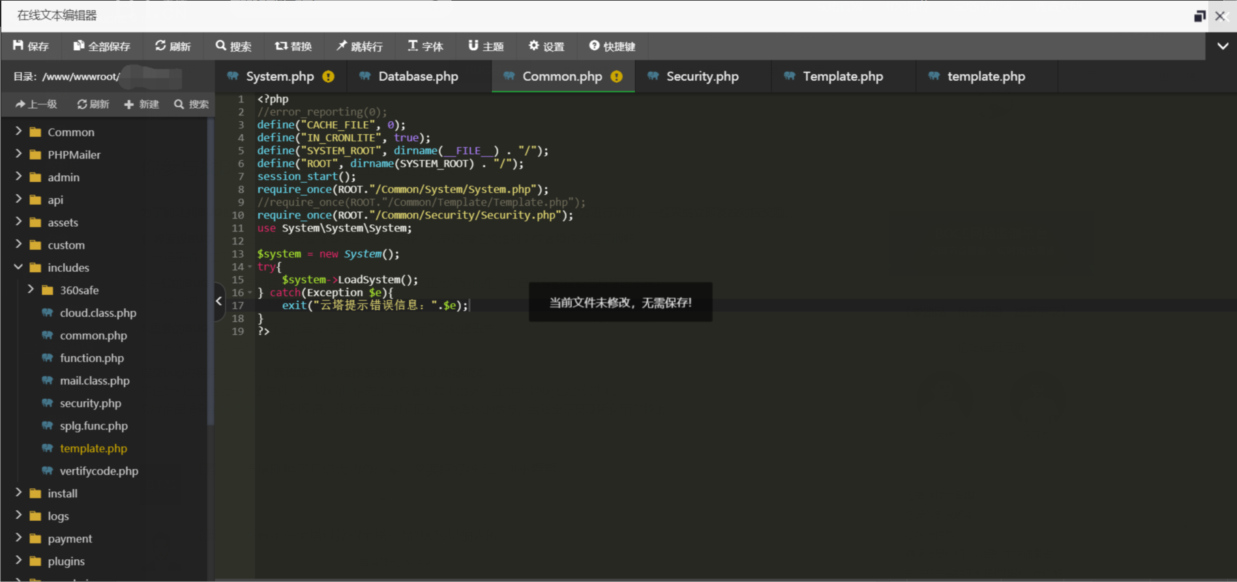Click the $system = new System() line
1237x582 pixels.
(x=328, y=254)
